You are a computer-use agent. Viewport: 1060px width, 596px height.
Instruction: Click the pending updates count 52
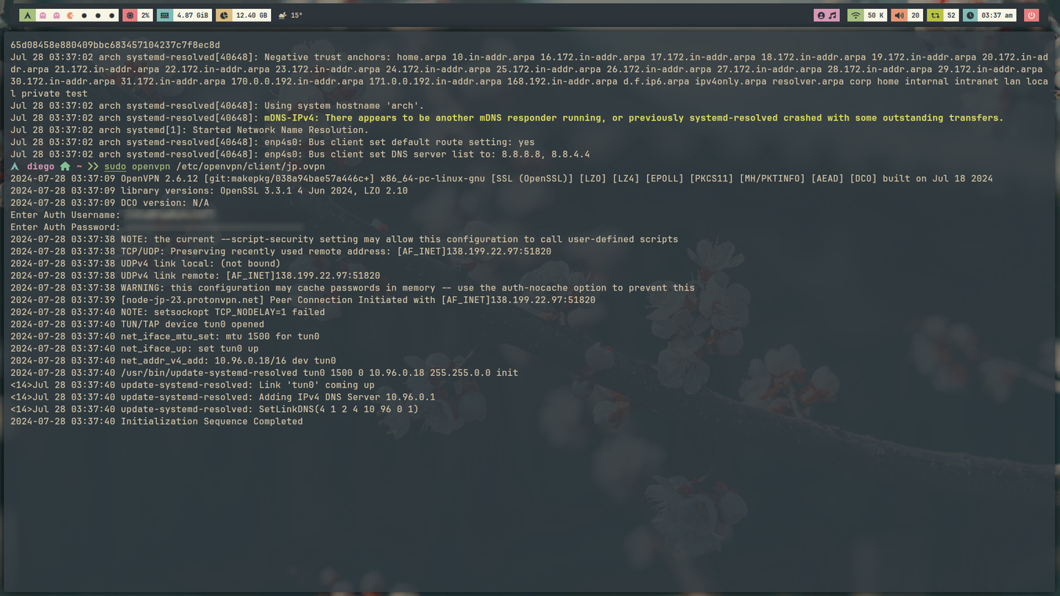click(951, 15)
